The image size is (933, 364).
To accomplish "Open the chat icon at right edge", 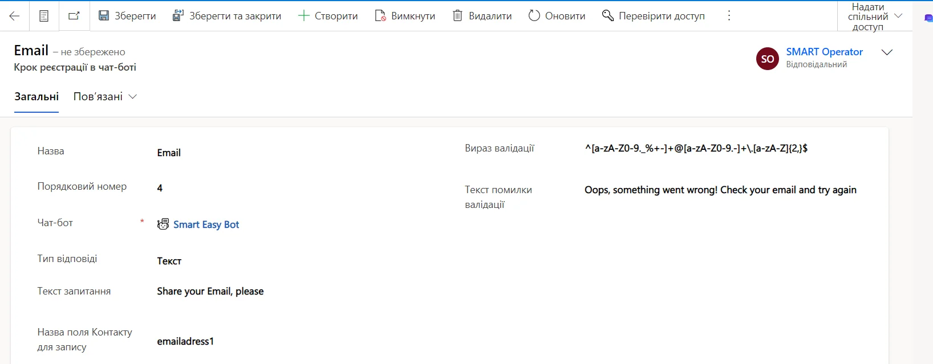I will pyautogui.click(x=928, y=19).
